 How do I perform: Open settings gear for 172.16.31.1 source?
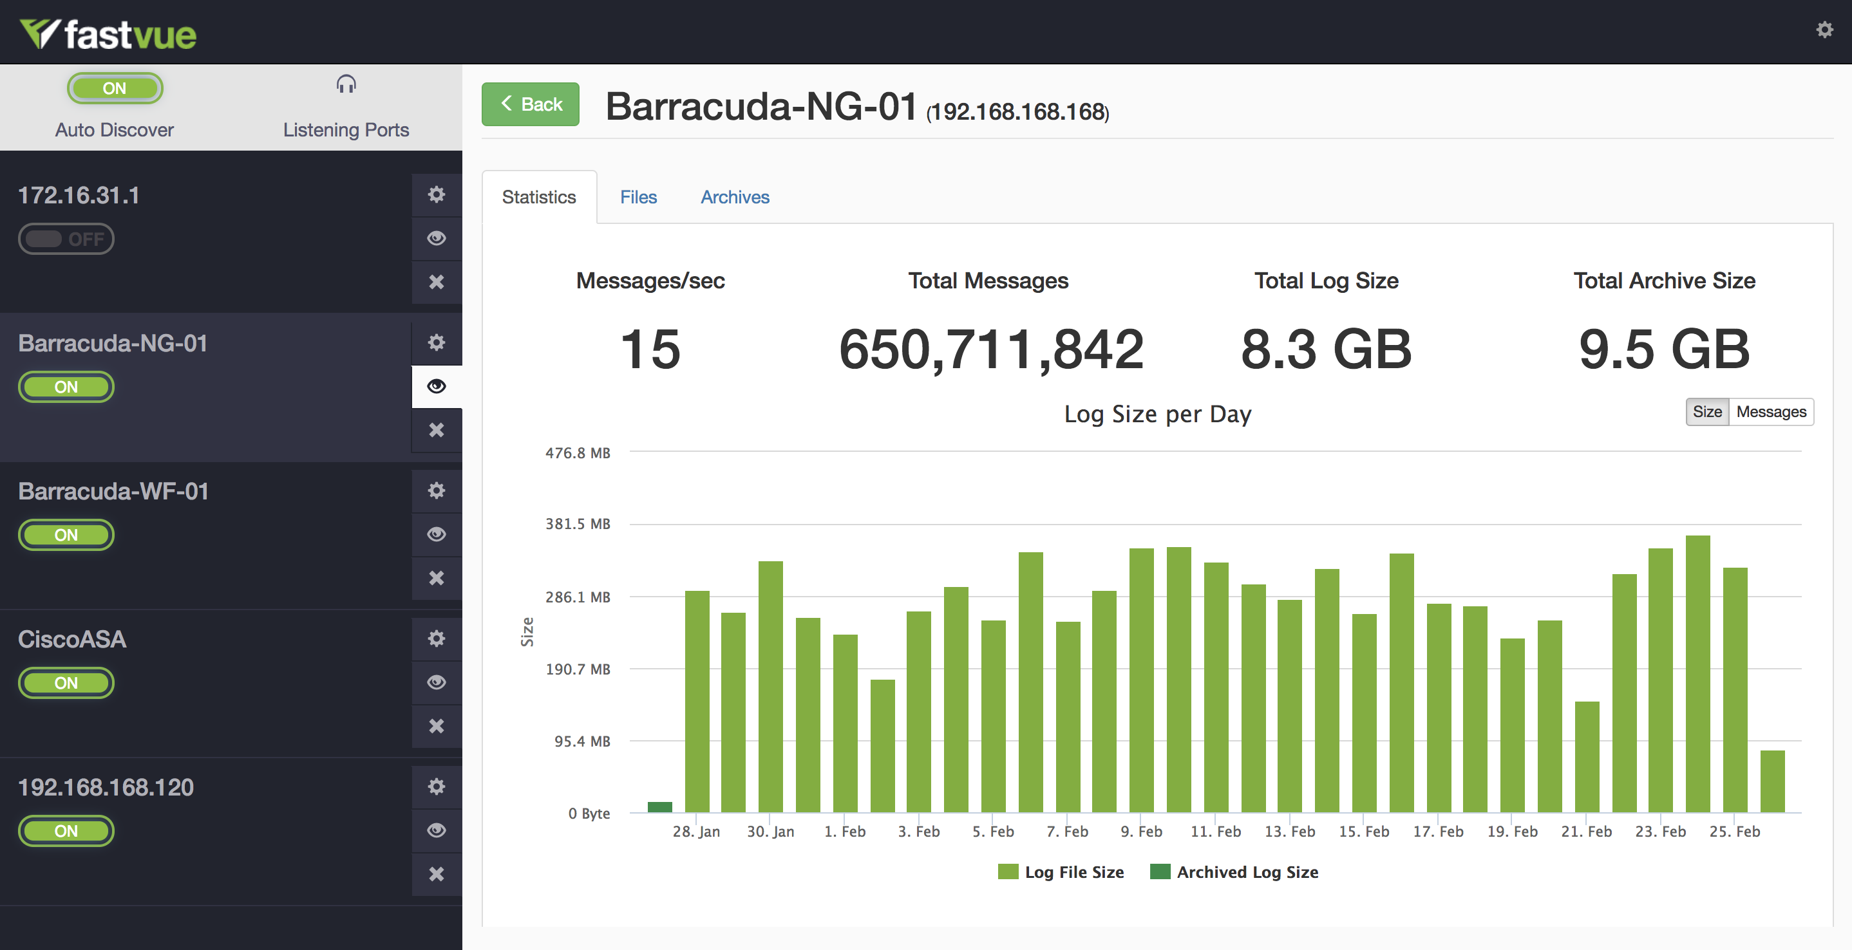point(437,194)
